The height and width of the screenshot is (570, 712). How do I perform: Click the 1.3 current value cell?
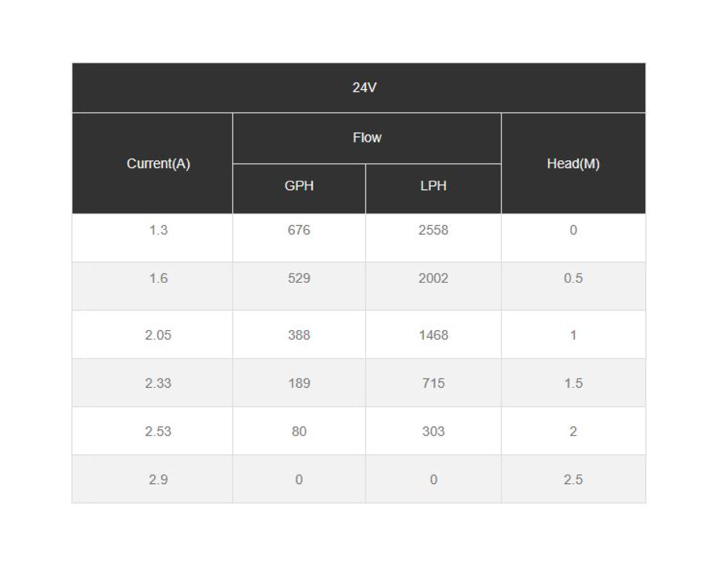tap(152, 238)
